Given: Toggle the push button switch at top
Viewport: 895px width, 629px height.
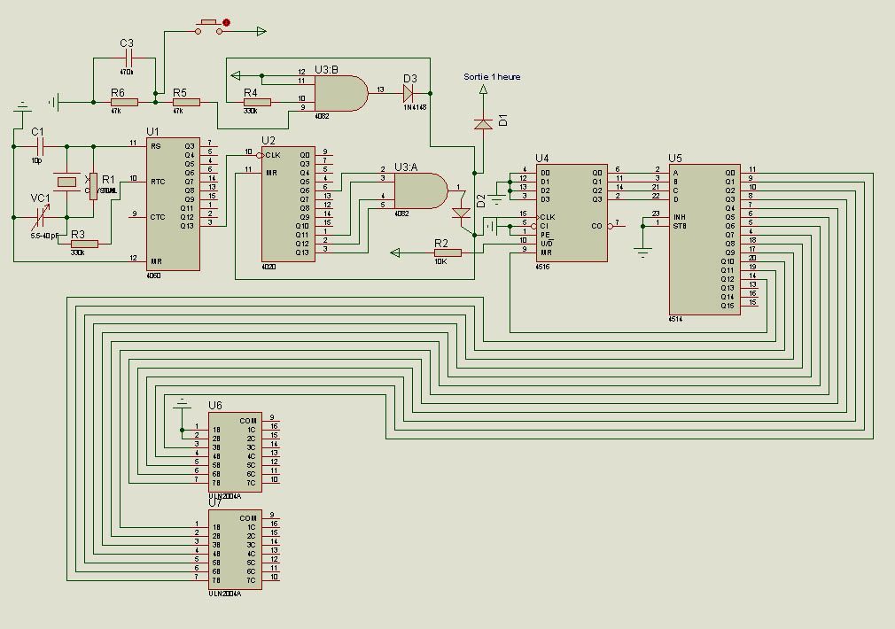Looking at the screenshot, I should (x=209, y=27).
